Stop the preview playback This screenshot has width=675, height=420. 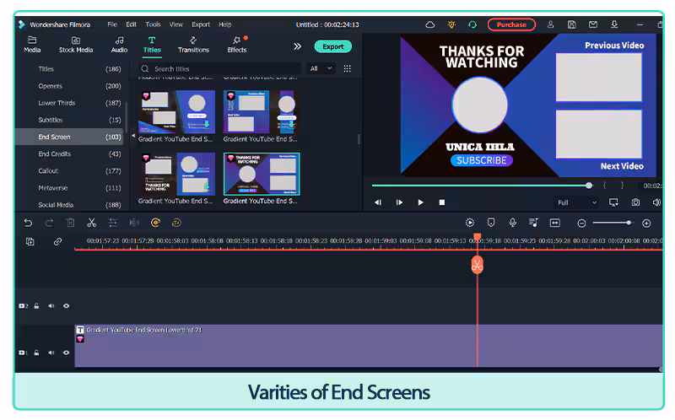pyautogui.click(x=441, y=202)
